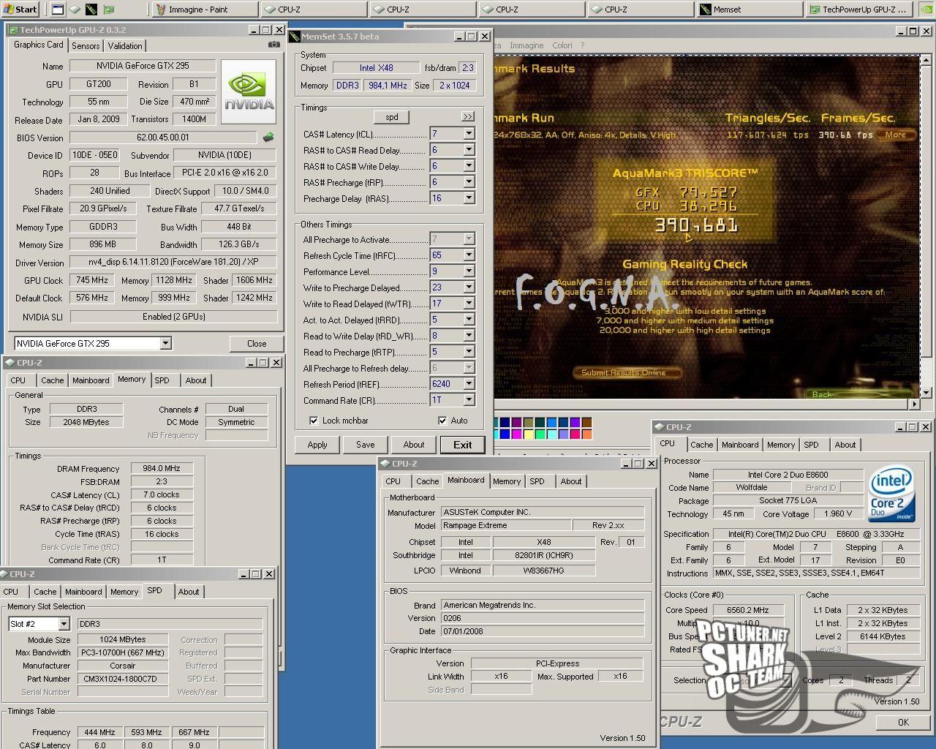Open the CPU tab in Memory CPU-Z window
The width and height of the screenshot is (936, 749).
tap(18, 380)
